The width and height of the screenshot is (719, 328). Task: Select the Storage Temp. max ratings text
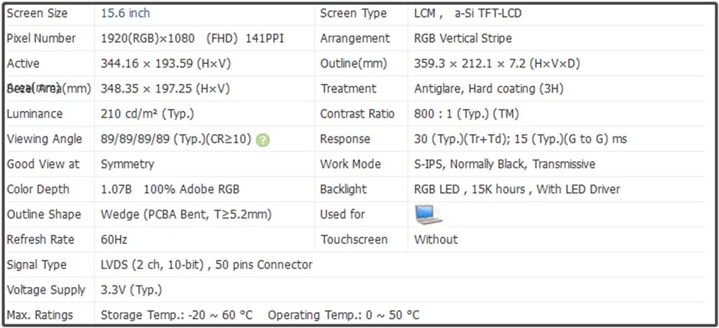coord(177,315)
